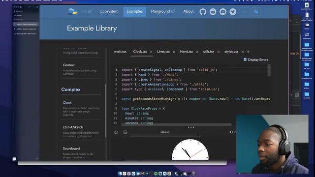Switch to the main.tsx file tab
This screenshot has height=177, width=315.
tap(120, 52)
